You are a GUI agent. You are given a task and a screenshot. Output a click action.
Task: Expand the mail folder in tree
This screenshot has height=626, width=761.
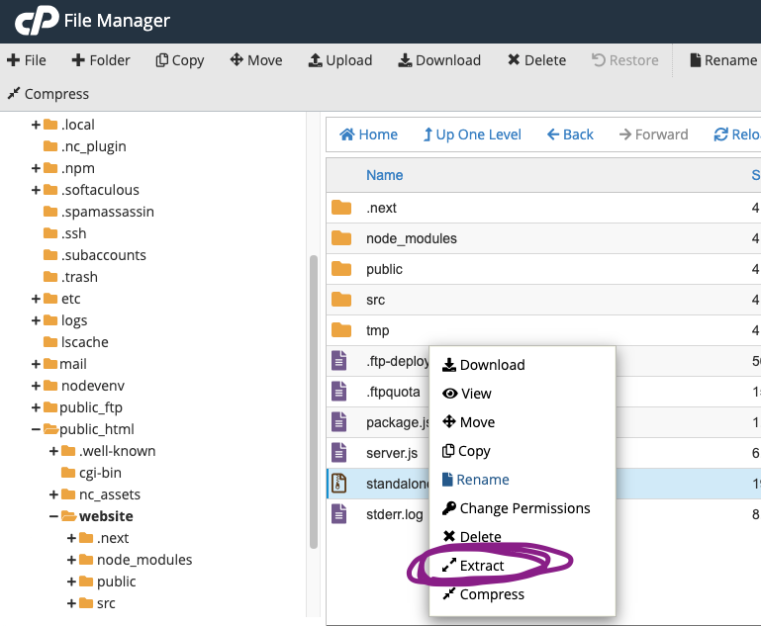(36, 364)
